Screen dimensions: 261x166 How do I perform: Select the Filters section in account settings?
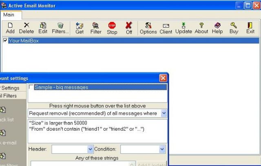(x=13, y=96)
